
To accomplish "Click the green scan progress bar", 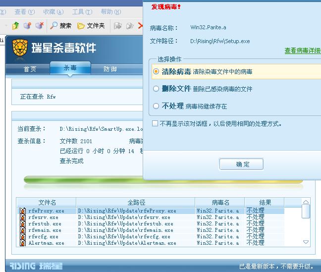I will (163, 180).
